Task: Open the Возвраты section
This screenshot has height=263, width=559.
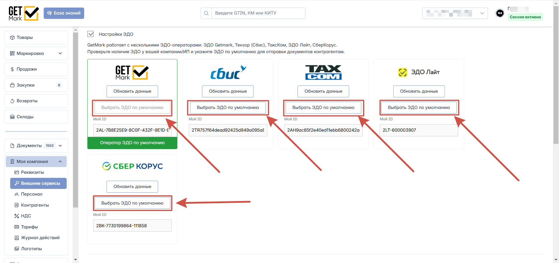Action: (36, 101)
